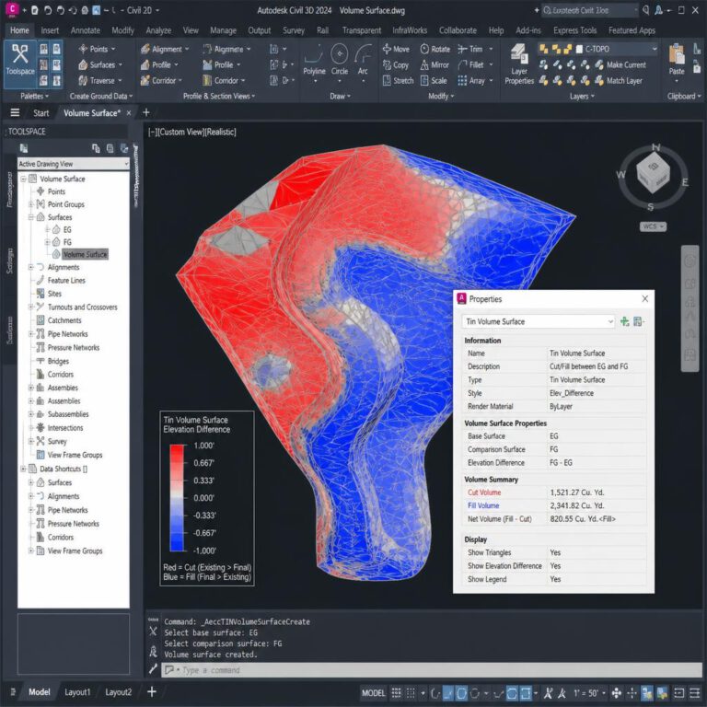Click the Stretch tool
Screen dimensions: 707x707
(x=398, y=81)
